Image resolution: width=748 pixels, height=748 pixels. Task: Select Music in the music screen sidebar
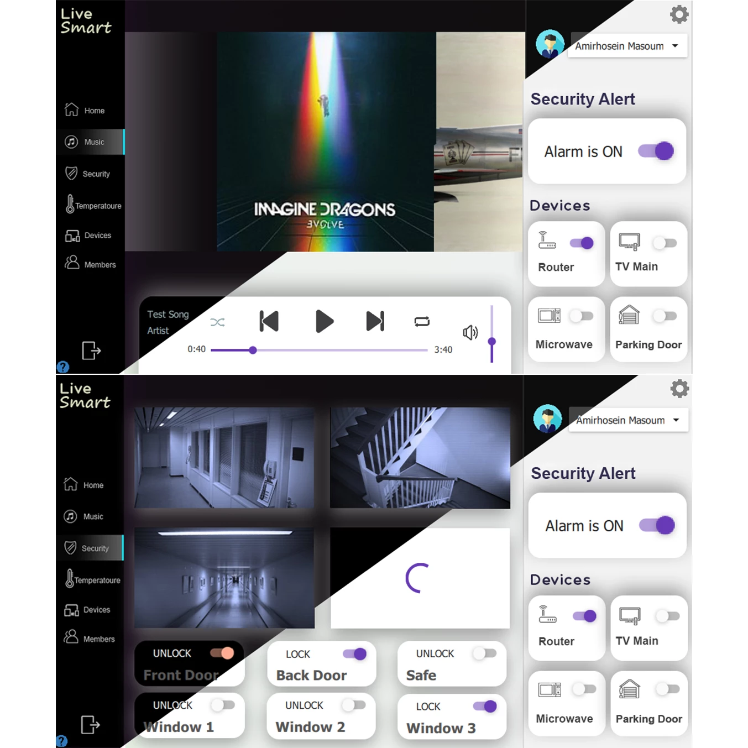(90, 142)
